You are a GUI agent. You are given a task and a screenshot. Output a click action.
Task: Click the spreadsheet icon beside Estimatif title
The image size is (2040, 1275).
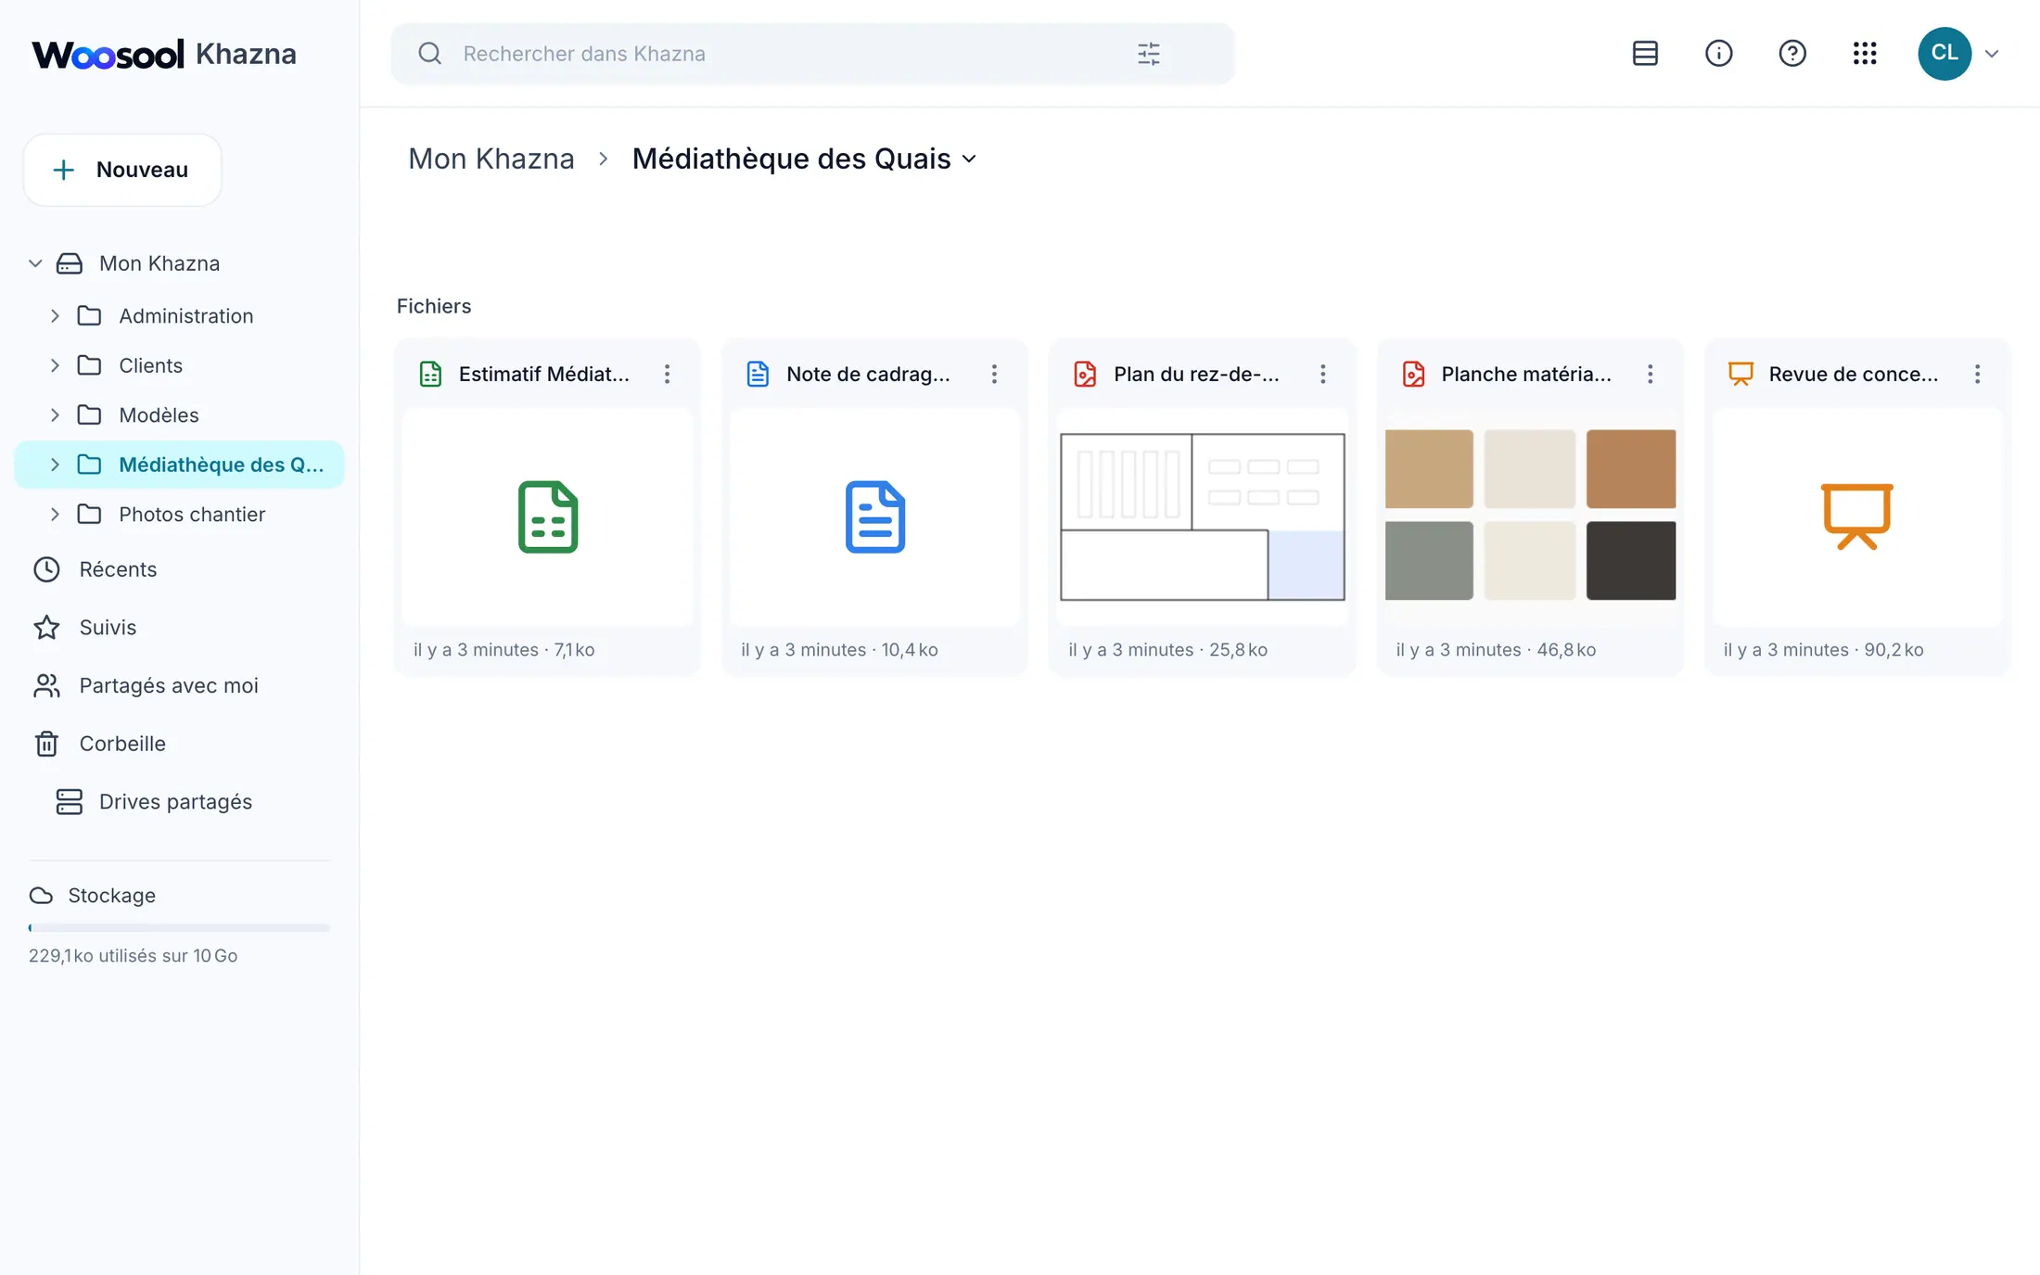click(430, 374)
